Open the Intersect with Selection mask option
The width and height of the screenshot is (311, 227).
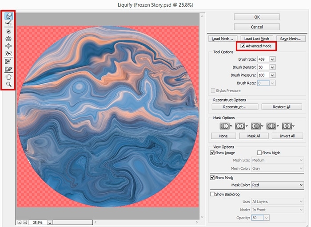point(272,126)
